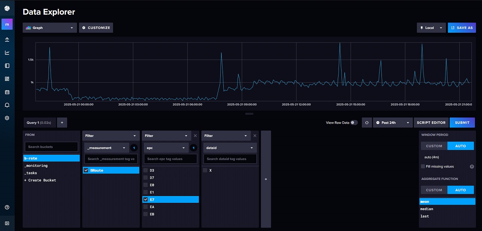Check the EB epc value
The height and width of the screenshot is (231, 482).
[x=146, y=214]
